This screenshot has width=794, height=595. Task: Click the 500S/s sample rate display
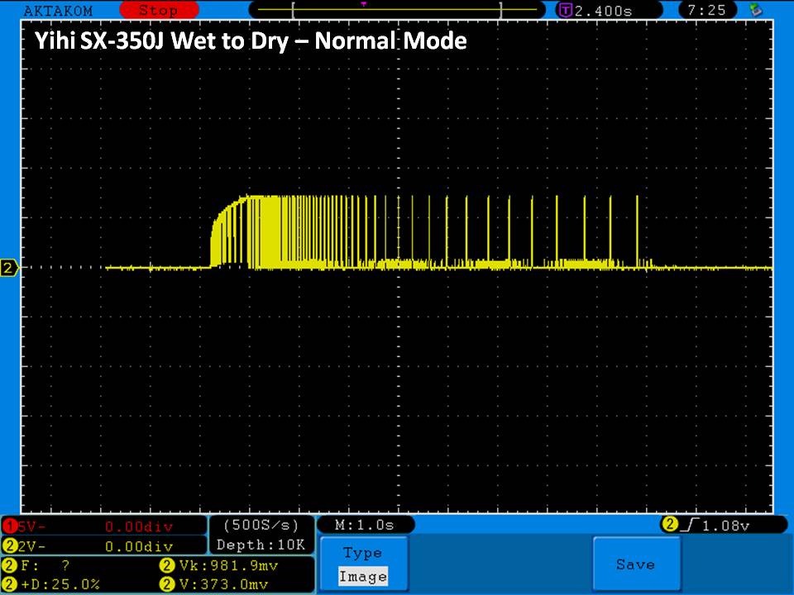[261, 525]
